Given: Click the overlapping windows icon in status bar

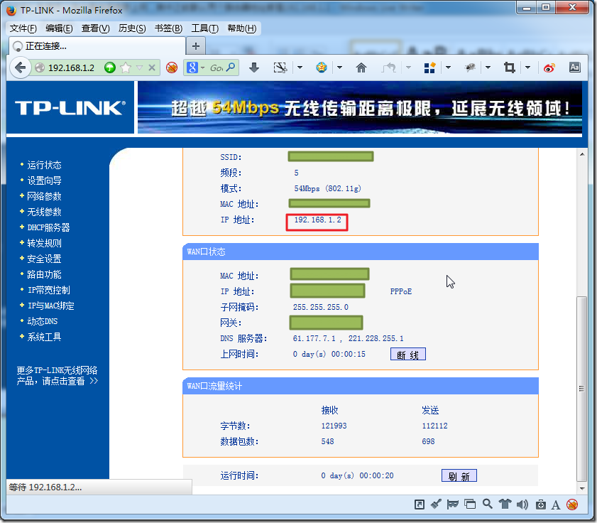Looking at the screenshot, I should 470,505.
